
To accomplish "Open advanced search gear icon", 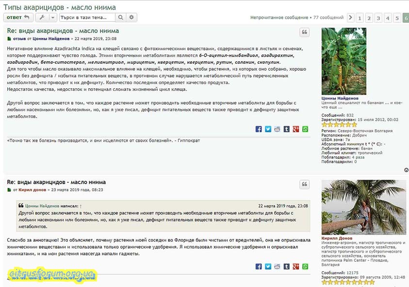I will tap(132, 17).
